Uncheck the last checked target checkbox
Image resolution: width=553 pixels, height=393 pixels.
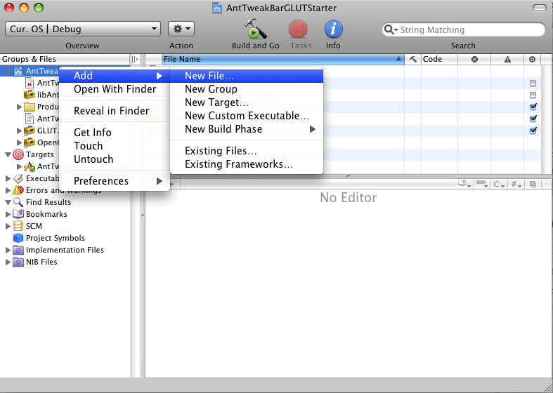pyautogui.click(x=533, y=131)
